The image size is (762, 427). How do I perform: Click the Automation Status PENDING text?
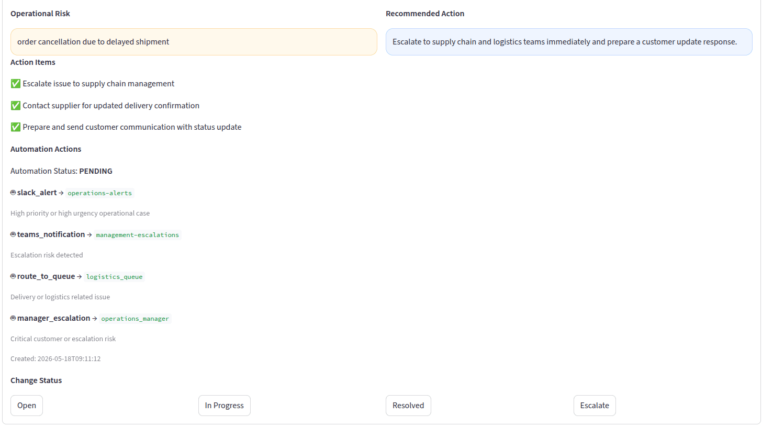[x=61, y=171]
